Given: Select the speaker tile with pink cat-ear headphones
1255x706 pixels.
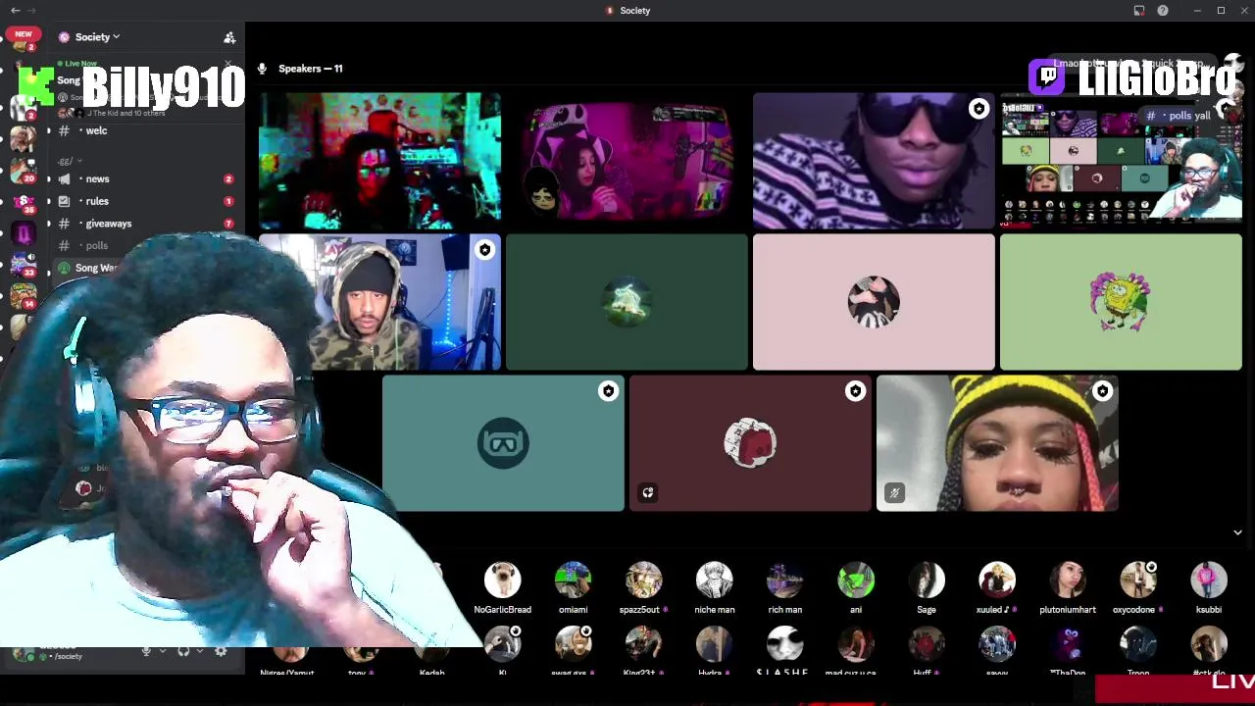Looking at the screenshot, I should coord(627,161).
